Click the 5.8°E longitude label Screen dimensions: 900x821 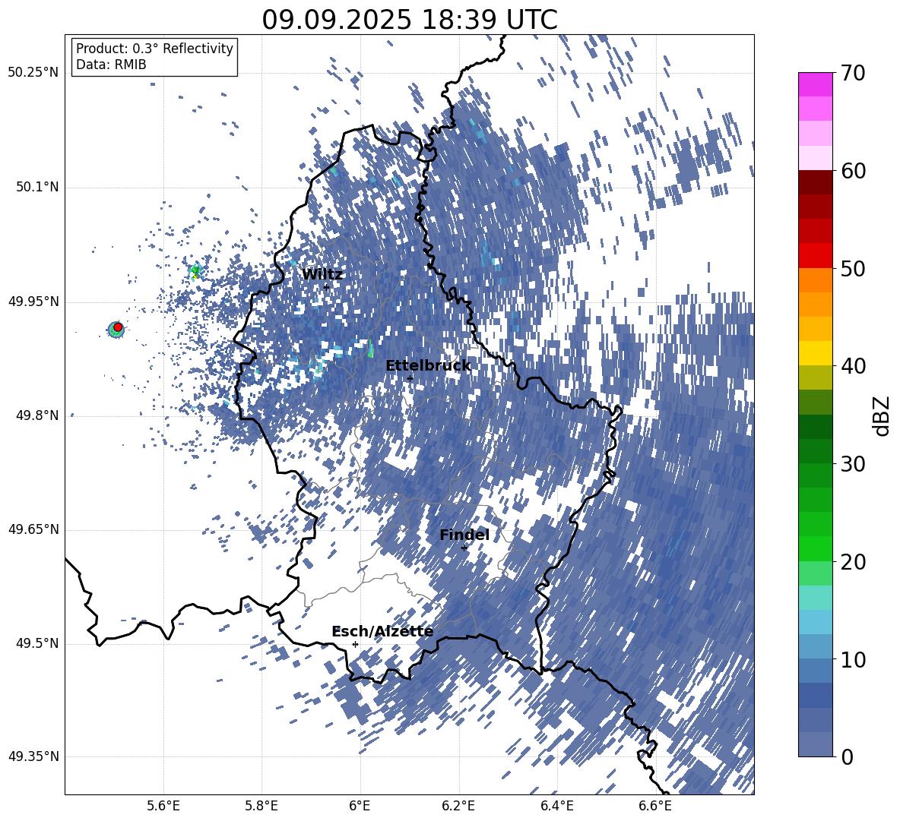(x=261, y=806)
